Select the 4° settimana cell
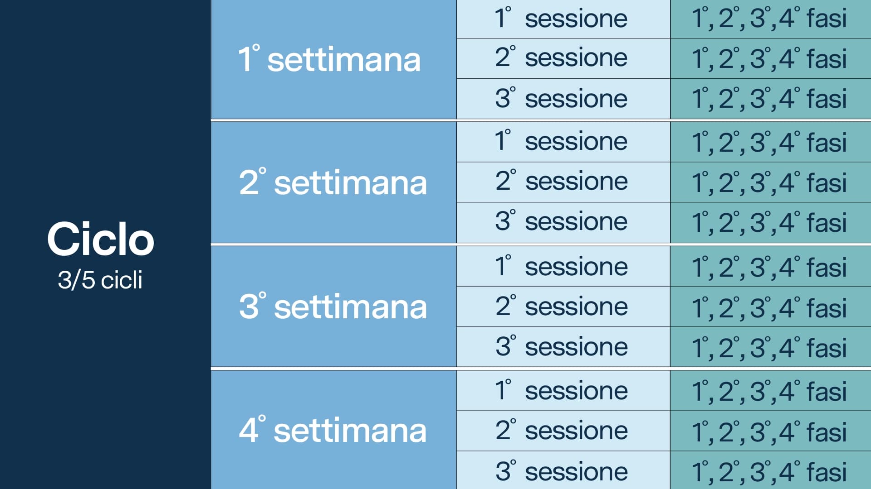This screenshot has width=871, height=489. (x=333, y=430)
